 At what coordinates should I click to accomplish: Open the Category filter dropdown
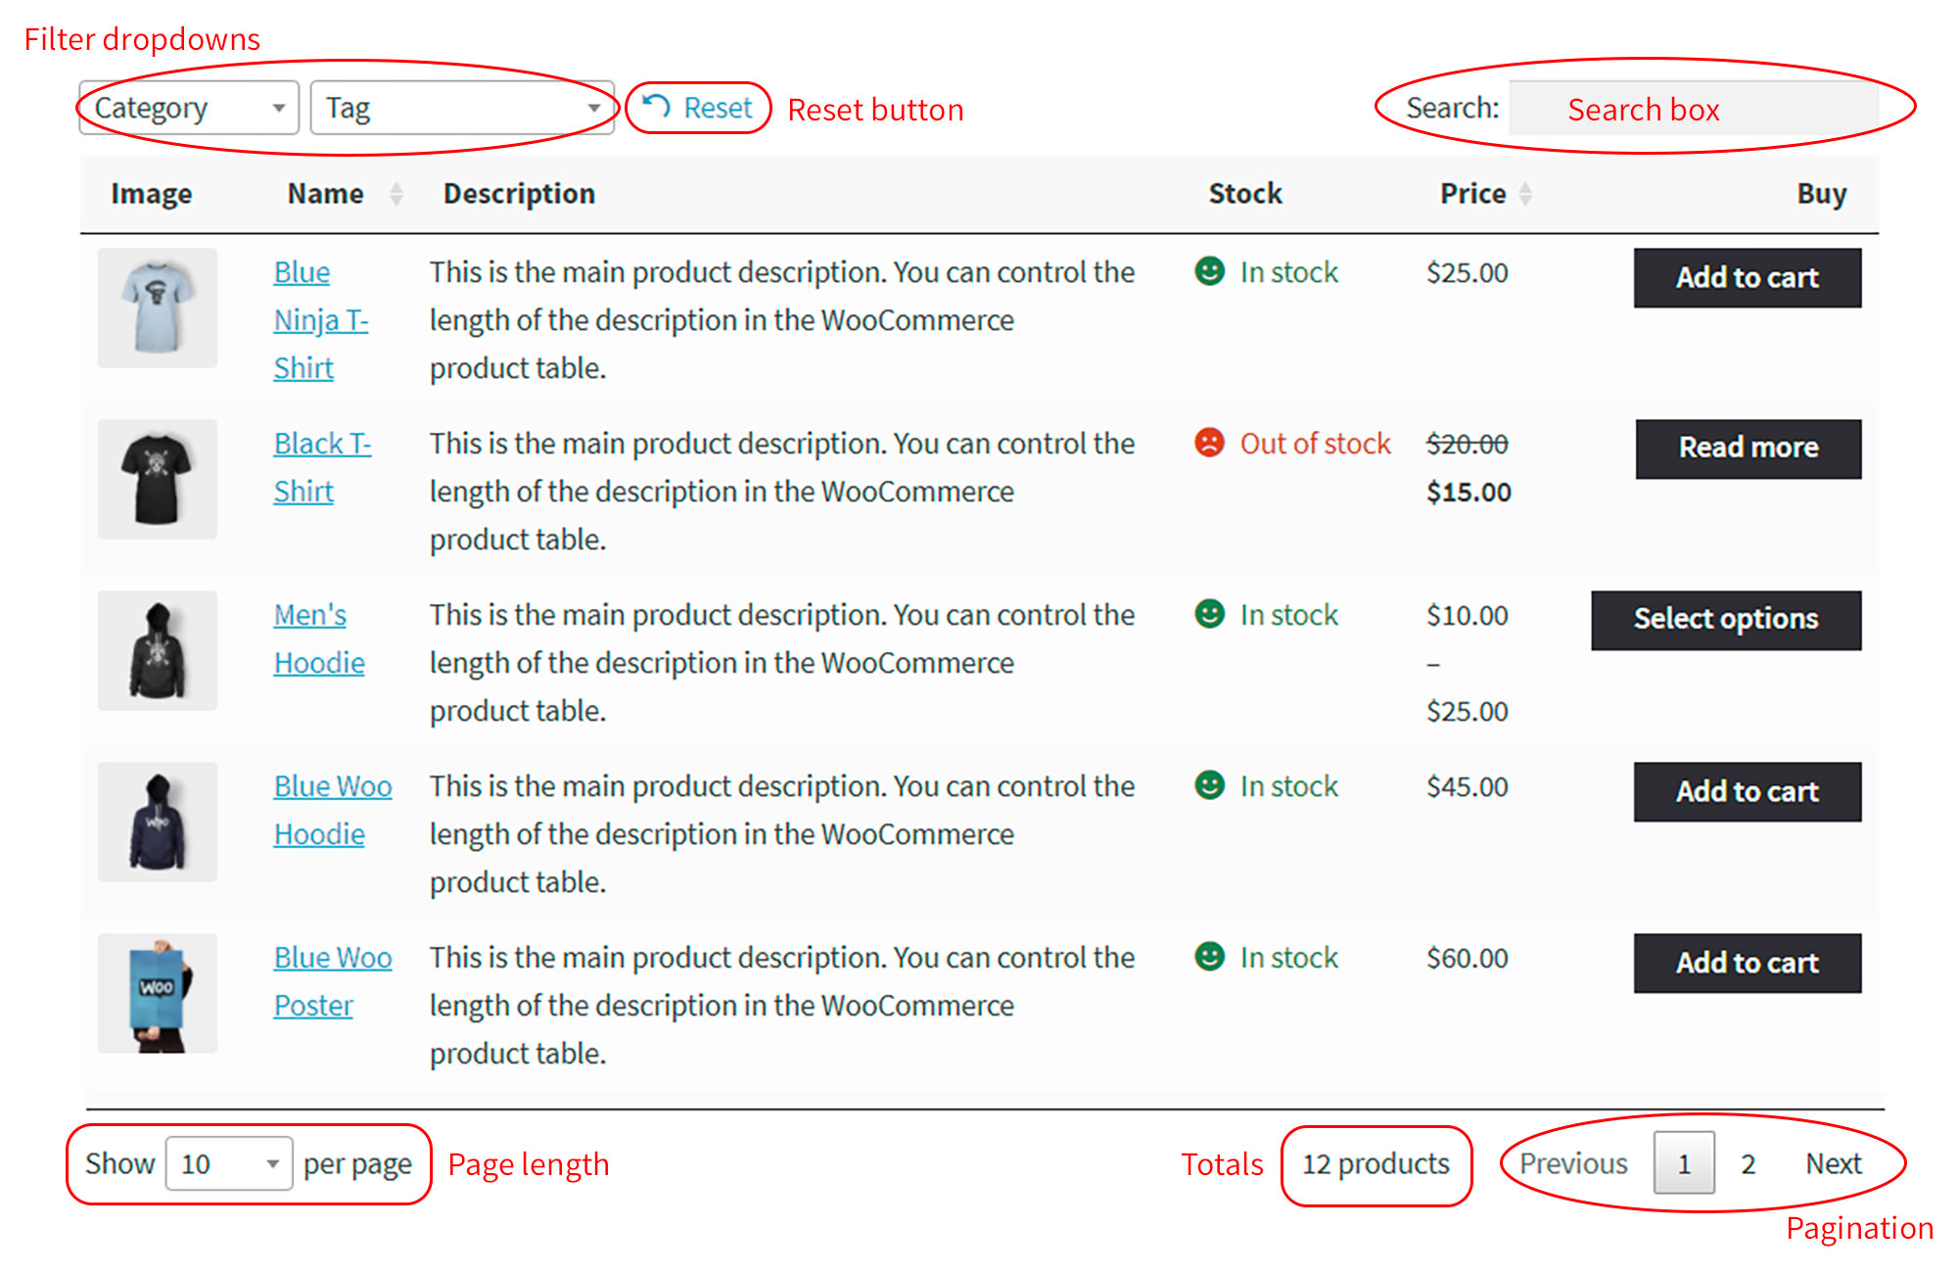pyautogui.click(x=188, y=108)
